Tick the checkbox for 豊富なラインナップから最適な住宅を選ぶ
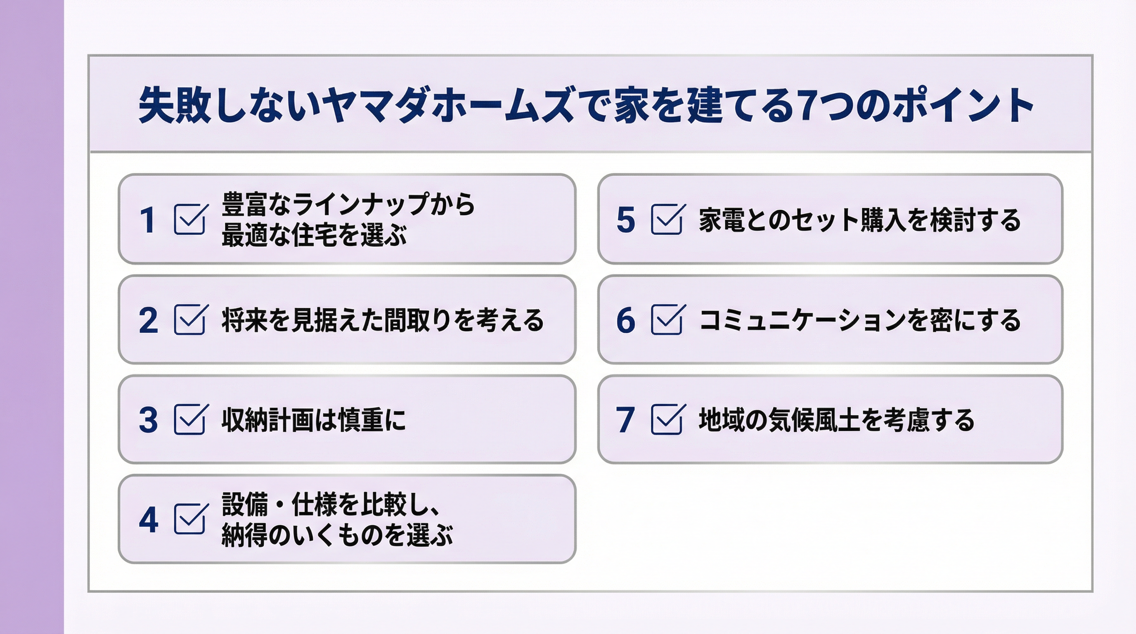 pos(189,220)
